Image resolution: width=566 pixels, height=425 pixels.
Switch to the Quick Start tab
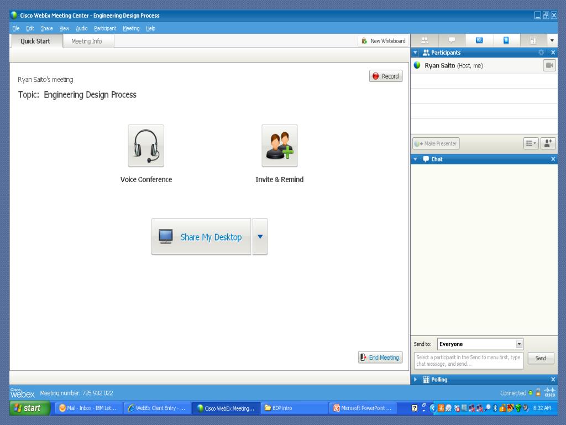coord(36,41)
